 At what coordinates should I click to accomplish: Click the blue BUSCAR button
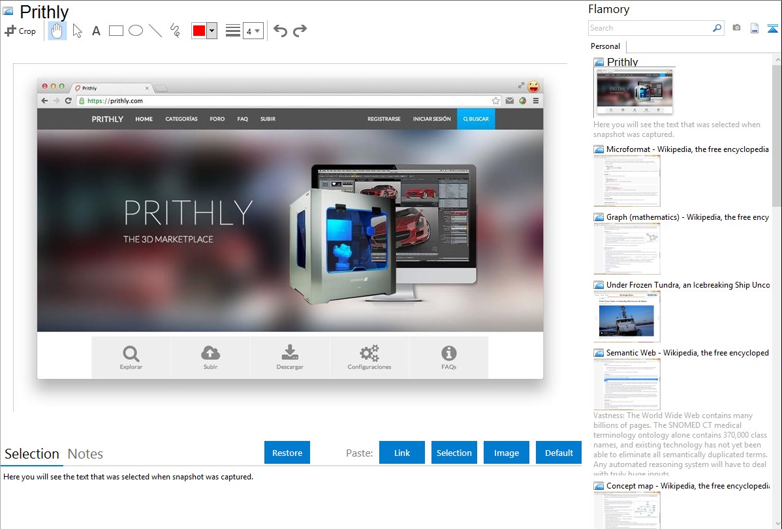(x=477, y=119)
